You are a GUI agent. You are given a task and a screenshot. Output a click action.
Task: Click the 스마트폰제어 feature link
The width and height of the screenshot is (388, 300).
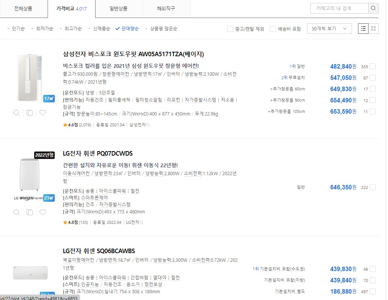[x=94, y=198]
